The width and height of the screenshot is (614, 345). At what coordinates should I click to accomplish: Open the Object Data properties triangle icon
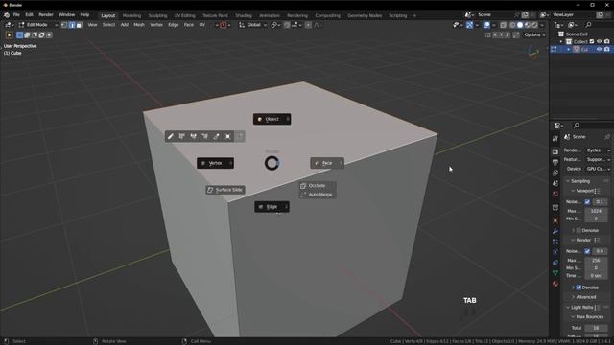[555, 273]
